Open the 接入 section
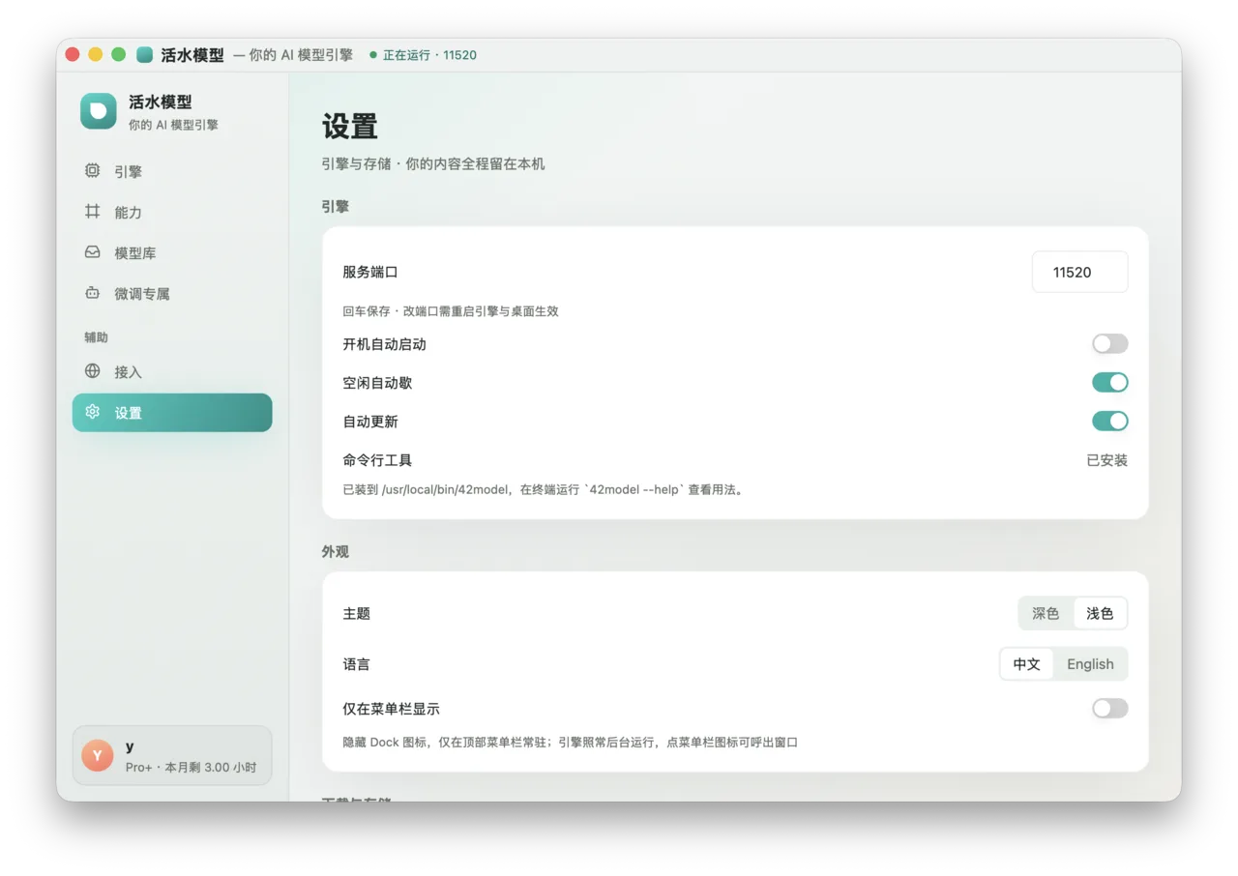This screenshot has width=1238, height=876. pyautogui.click(x=172, y=371)
